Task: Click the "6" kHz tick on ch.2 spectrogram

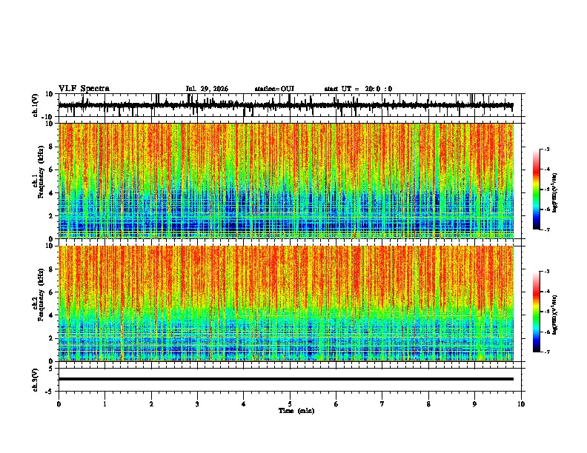Action: [51, 292]
